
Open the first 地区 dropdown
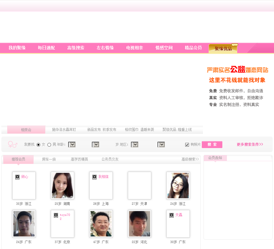tap(135, 145)
